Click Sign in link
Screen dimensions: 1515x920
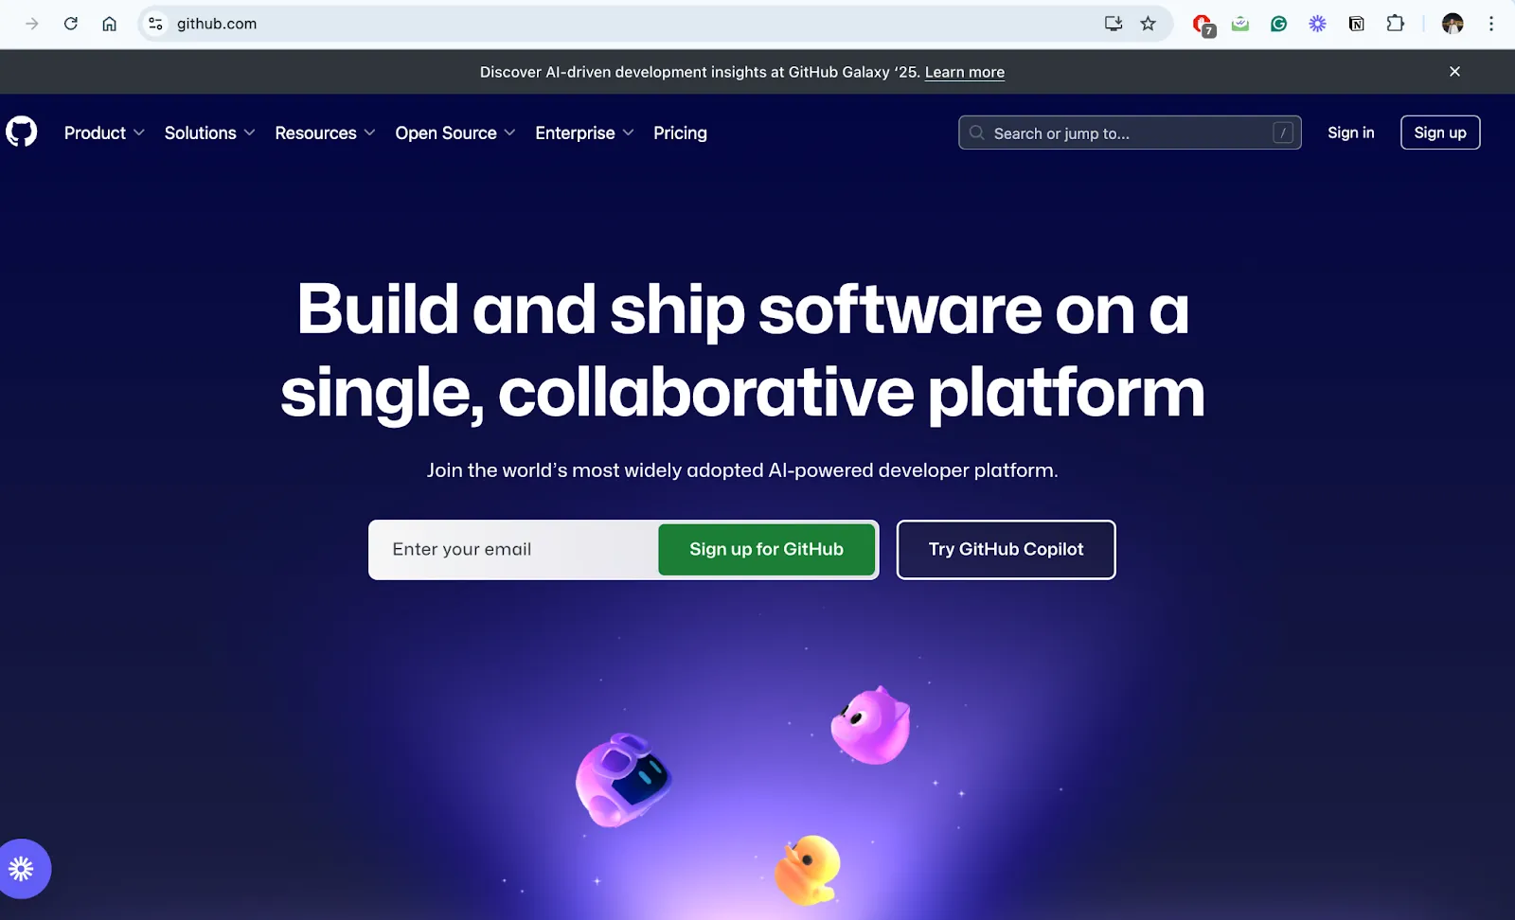1350,133
